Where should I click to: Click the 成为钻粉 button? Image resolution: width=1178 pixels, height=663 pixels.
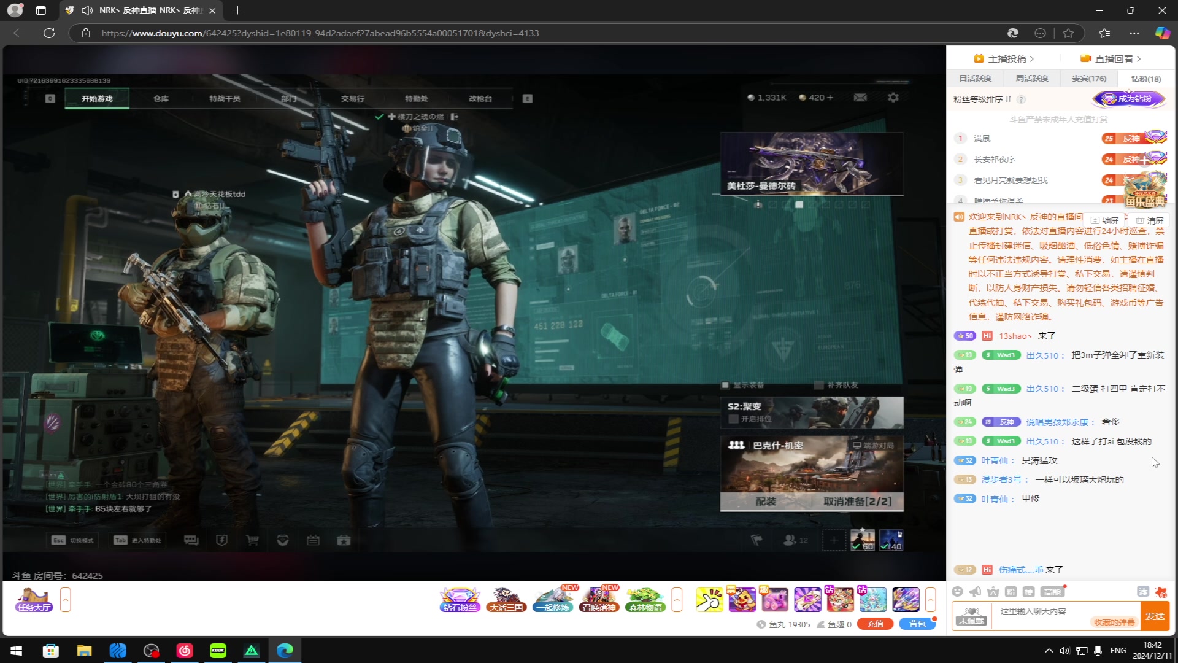pyautogui.click(x=1128, y=99)
